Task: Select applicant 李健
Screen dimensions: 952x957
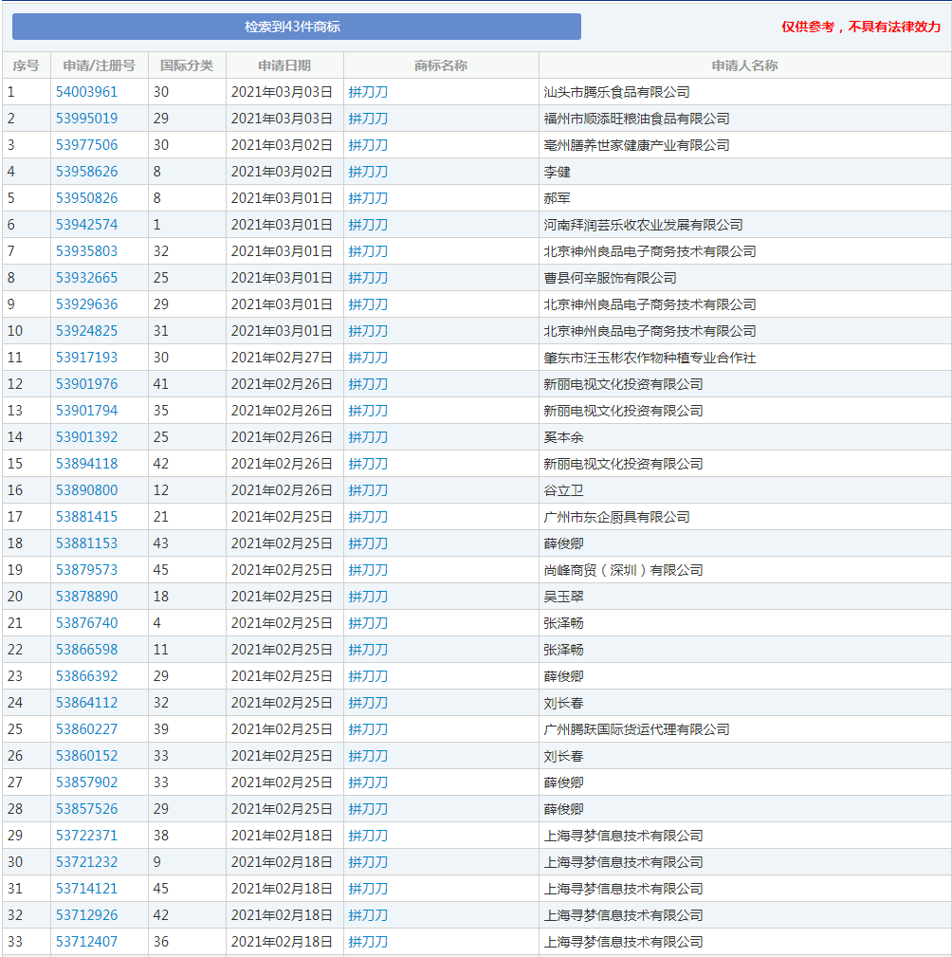Action: [x=558, y=172]
